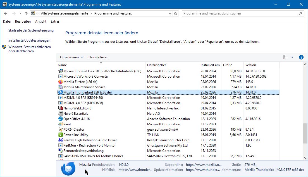Open Installierte Updates anzeigen link
Viewport: 308px width, 177px height.
click(x=29, y=40)
